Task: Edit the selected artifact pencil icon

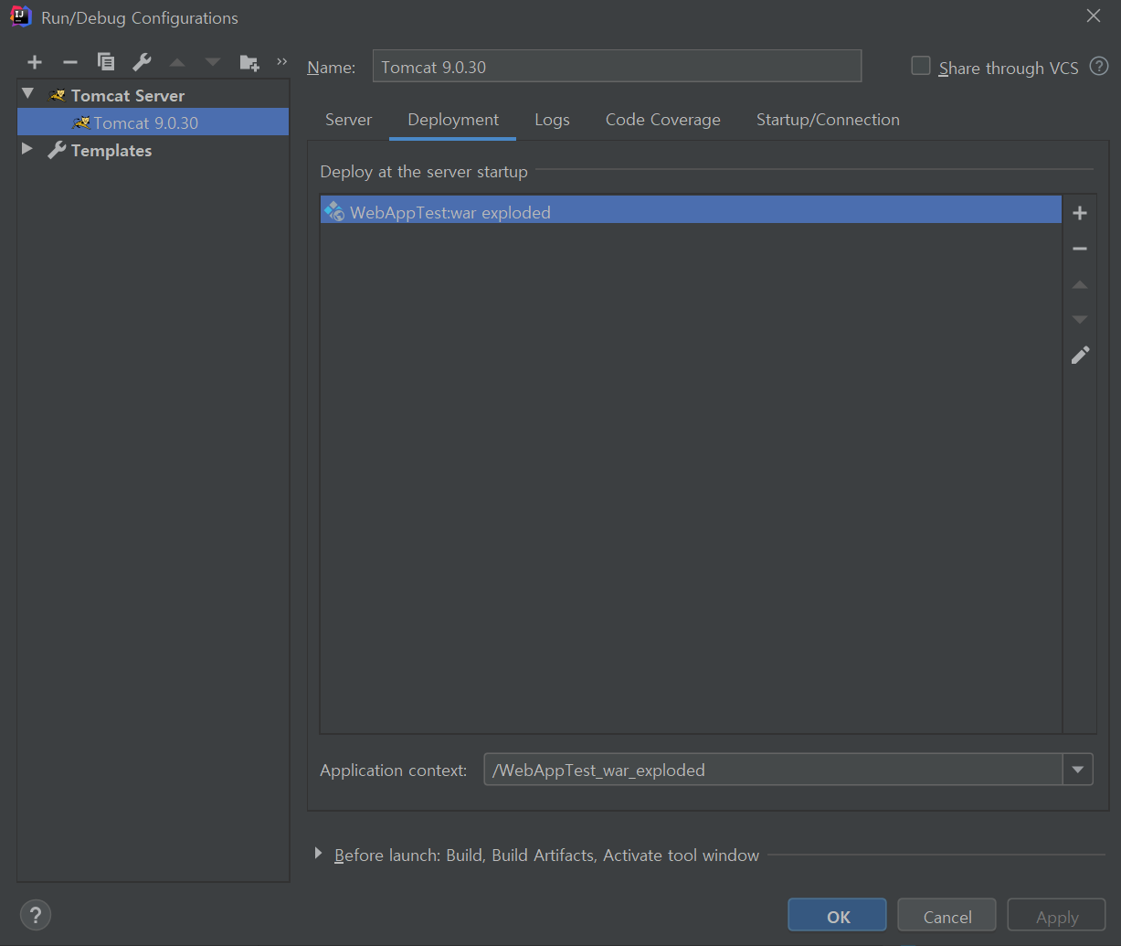Action: (1080, 356)
